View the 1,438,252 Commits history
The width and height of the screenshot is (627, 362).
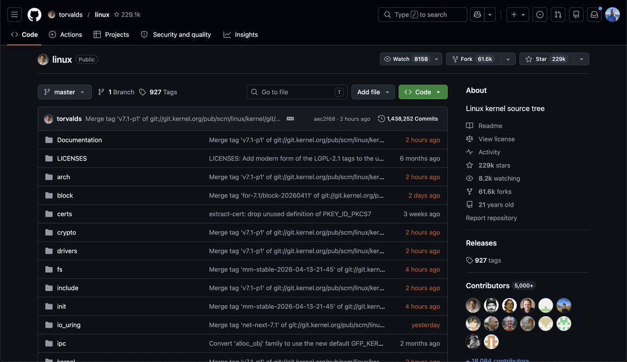point(408,119)
